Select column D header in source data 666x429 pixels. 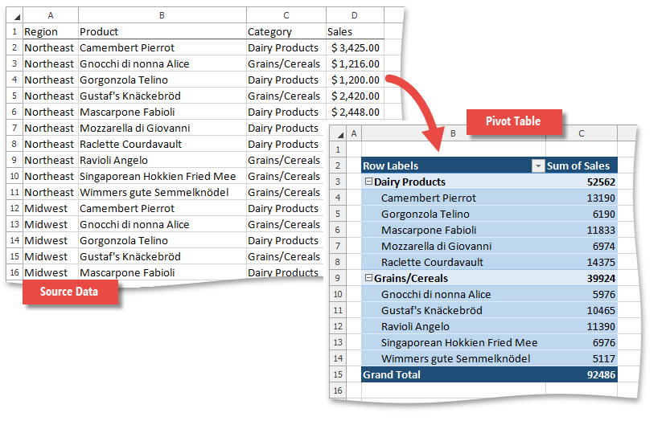coord(355,16)
